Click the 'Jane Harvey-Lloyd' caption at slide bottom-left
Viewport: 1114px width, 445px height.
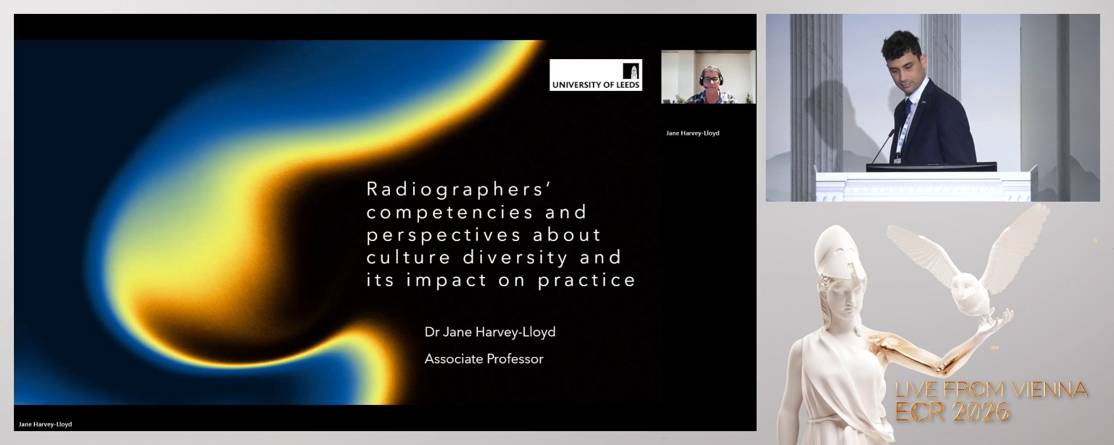tap(45, 424)
